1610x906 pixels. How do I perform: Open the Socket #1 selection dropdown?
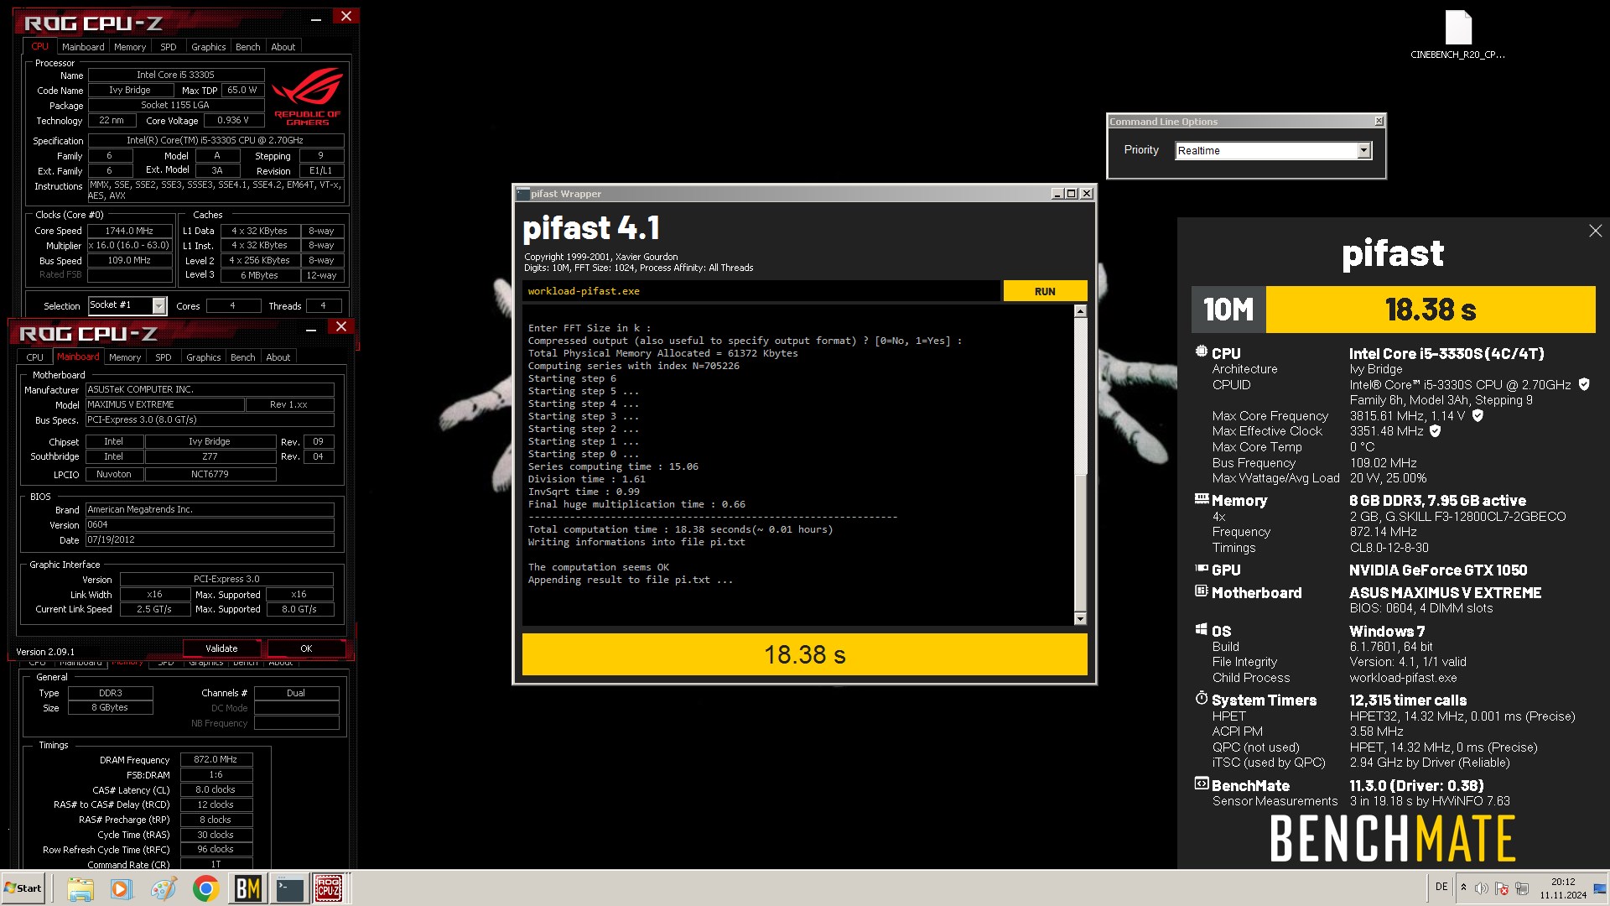[x=158, y=305]
